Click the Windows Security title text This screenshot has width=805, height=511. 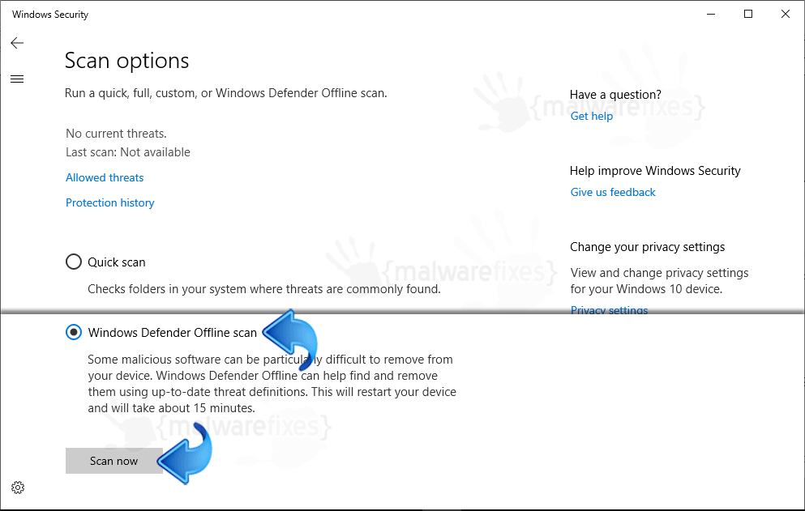pos(50,15)
